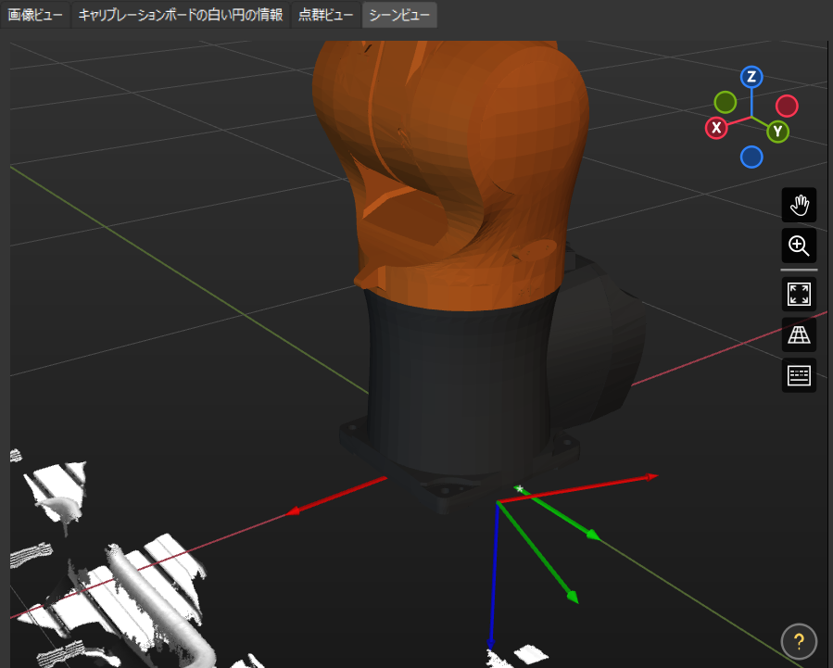This screenshot has height=668, width=833.
Task: Click the Y axis on the gizmo
Action: [x=777, y=132]
